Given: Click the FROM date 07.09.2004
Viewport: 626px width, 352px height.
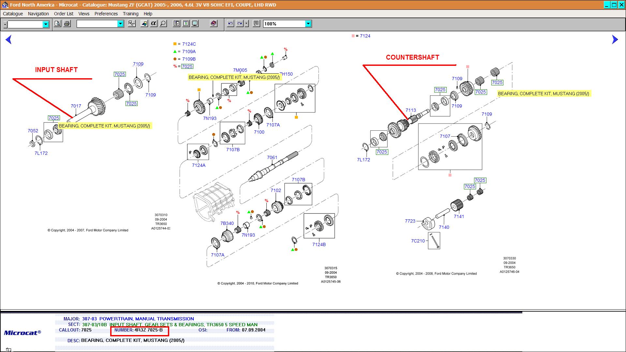Looking at the screenshot, I should point(254,330).
